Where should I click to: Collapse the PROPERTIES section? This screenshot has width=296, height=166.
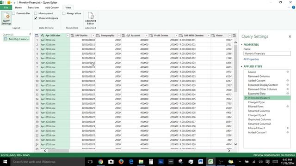tap(241, 45)
